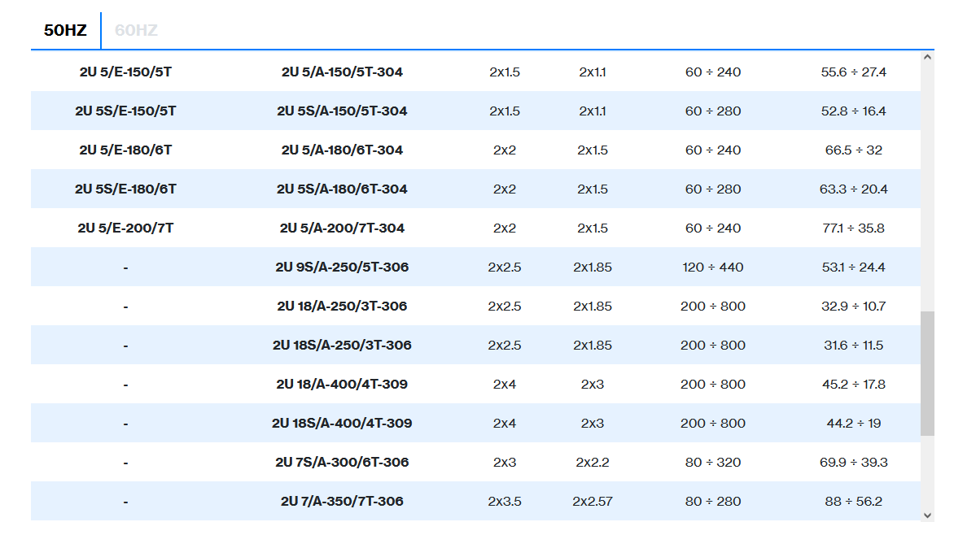Select 2U 5/A-150/5T-304 model name
954x535 pixels.
[342, 72]
